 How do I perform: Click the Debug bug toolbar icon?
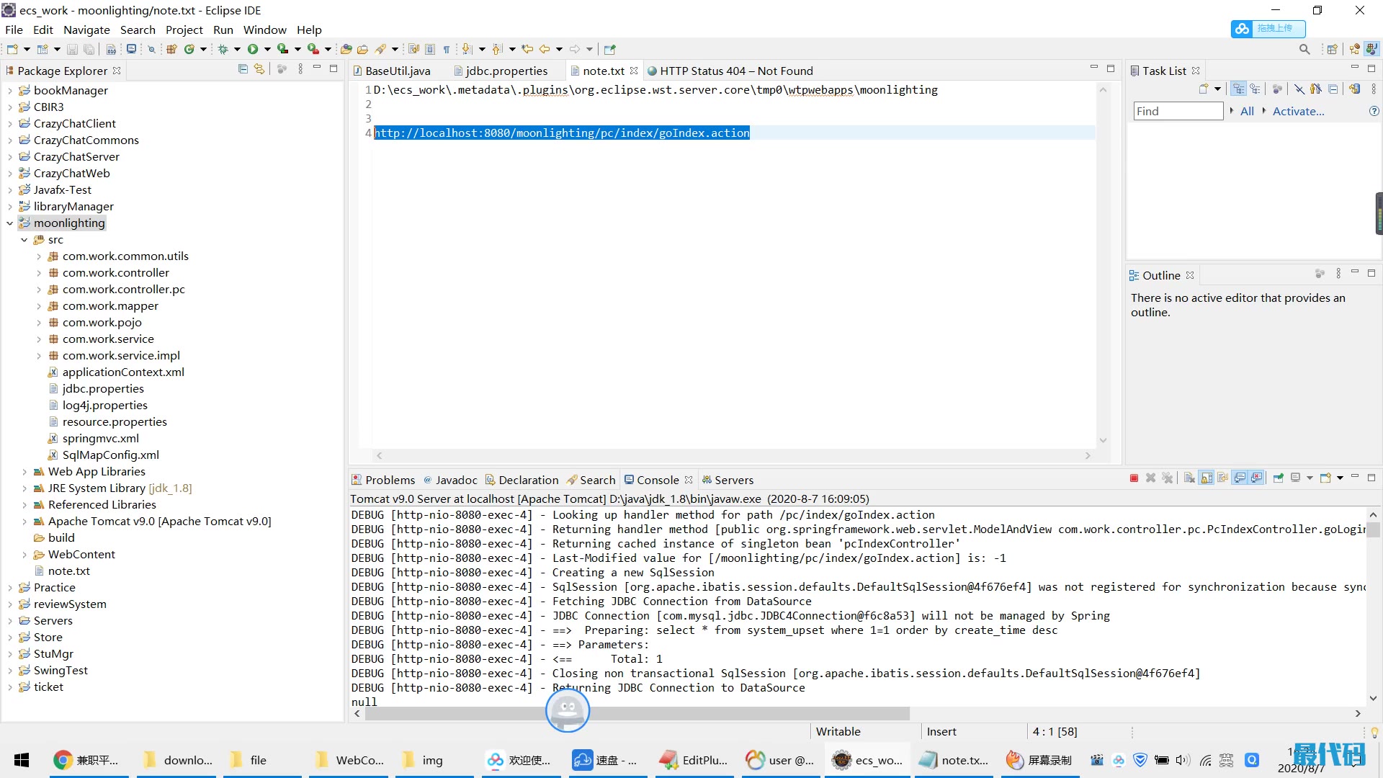click(x=223, y=49)
